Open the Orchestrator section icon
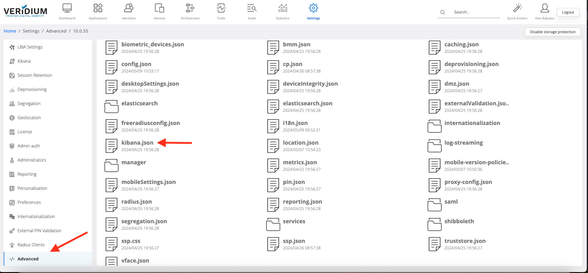Screen dimensions: 588x273 [x=190, y=8]
